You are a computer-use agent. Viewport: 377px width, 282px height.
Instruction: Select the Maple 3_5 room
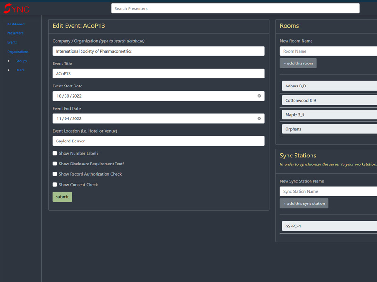coord(329,115)
